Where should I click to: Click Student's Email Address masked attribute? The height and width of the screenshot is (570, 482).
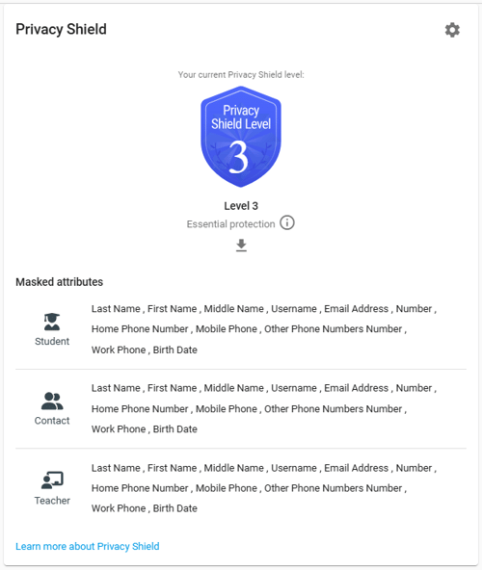pyautogui.click(x=357, y=309)
